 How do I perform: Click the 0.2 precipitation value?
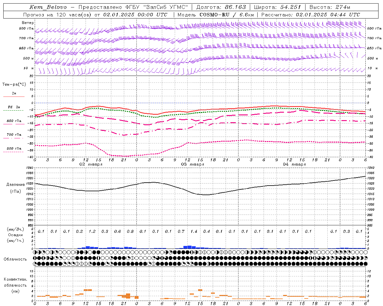(79, 231)
